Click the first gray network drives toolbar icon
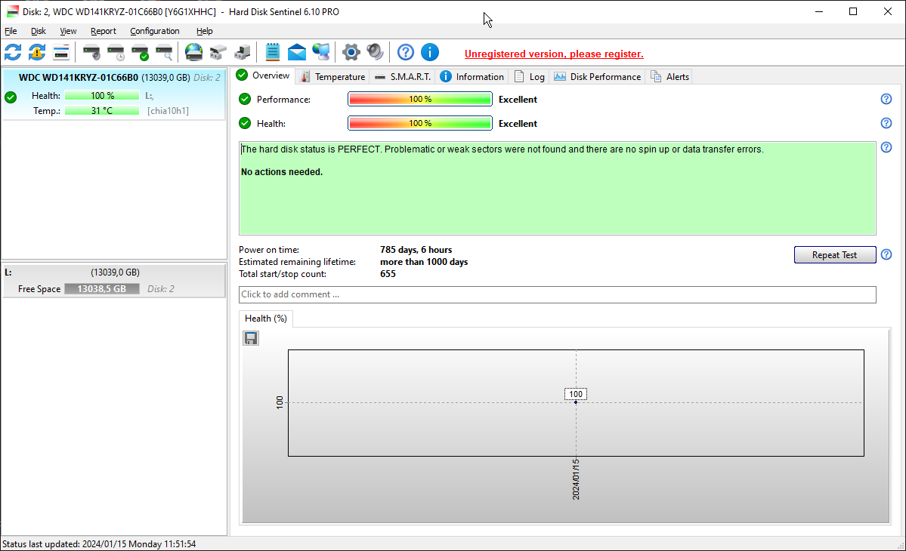The height and width of the screenshot is (551, 906). 218,53
